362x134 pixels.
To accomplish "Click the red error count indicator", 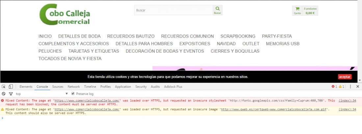I will [334, 87].
